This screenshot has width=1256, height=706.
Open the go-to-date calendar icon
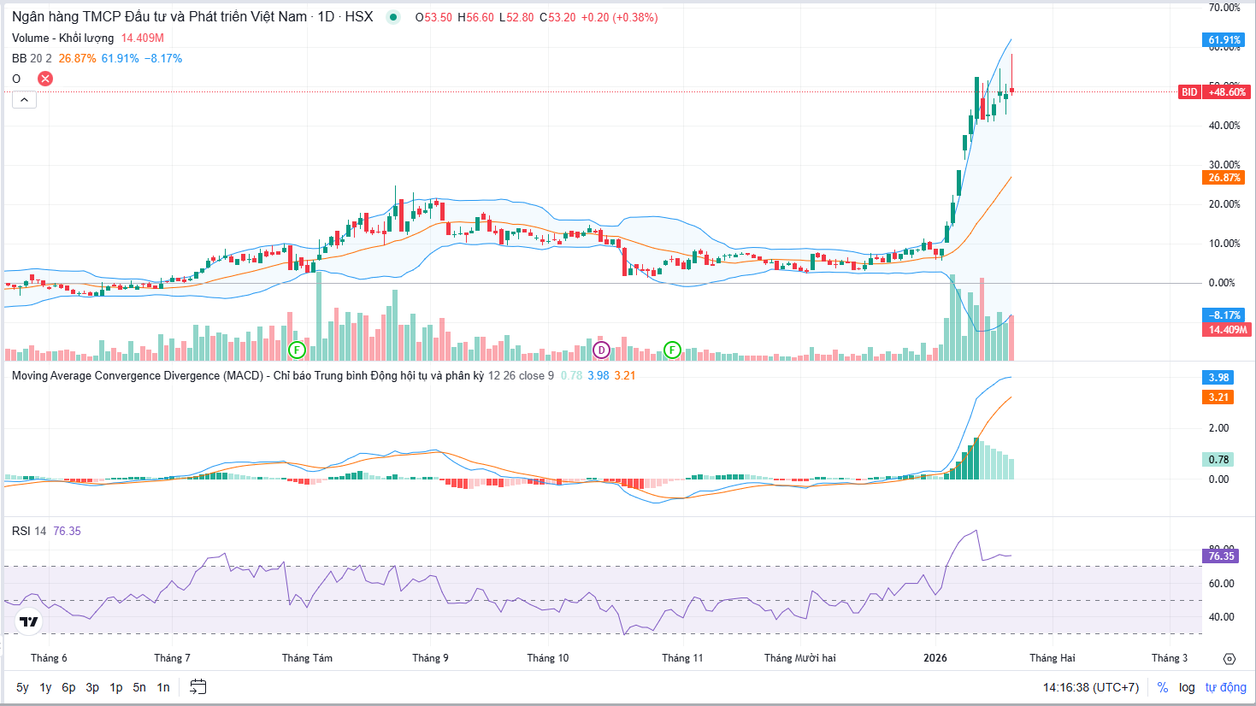pyautogui.click(x=198, y=687)
